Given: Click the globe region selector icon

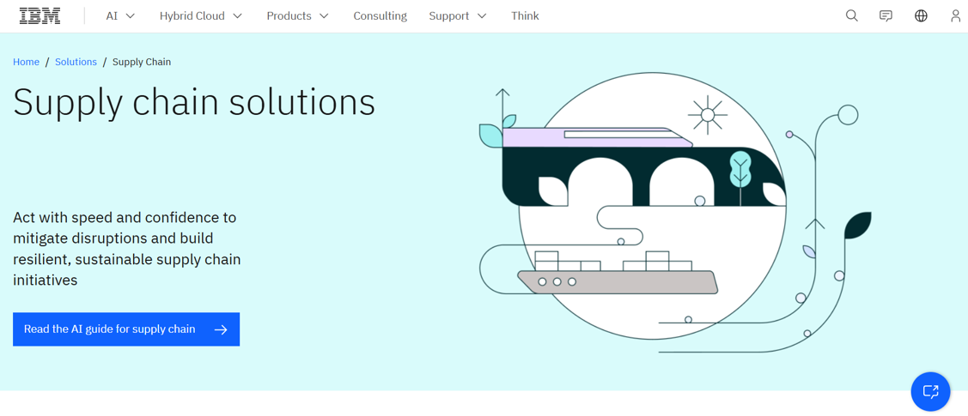Looking at the screenshot, I should click(x=921, y=15).
